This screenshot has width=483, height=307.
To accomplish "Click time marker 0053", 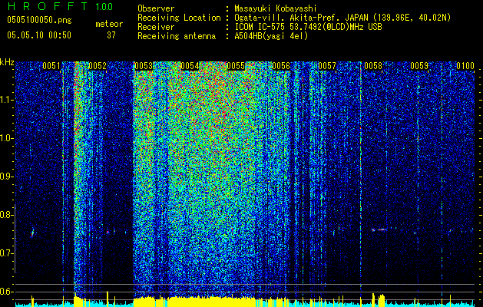I will pos(144,66).
